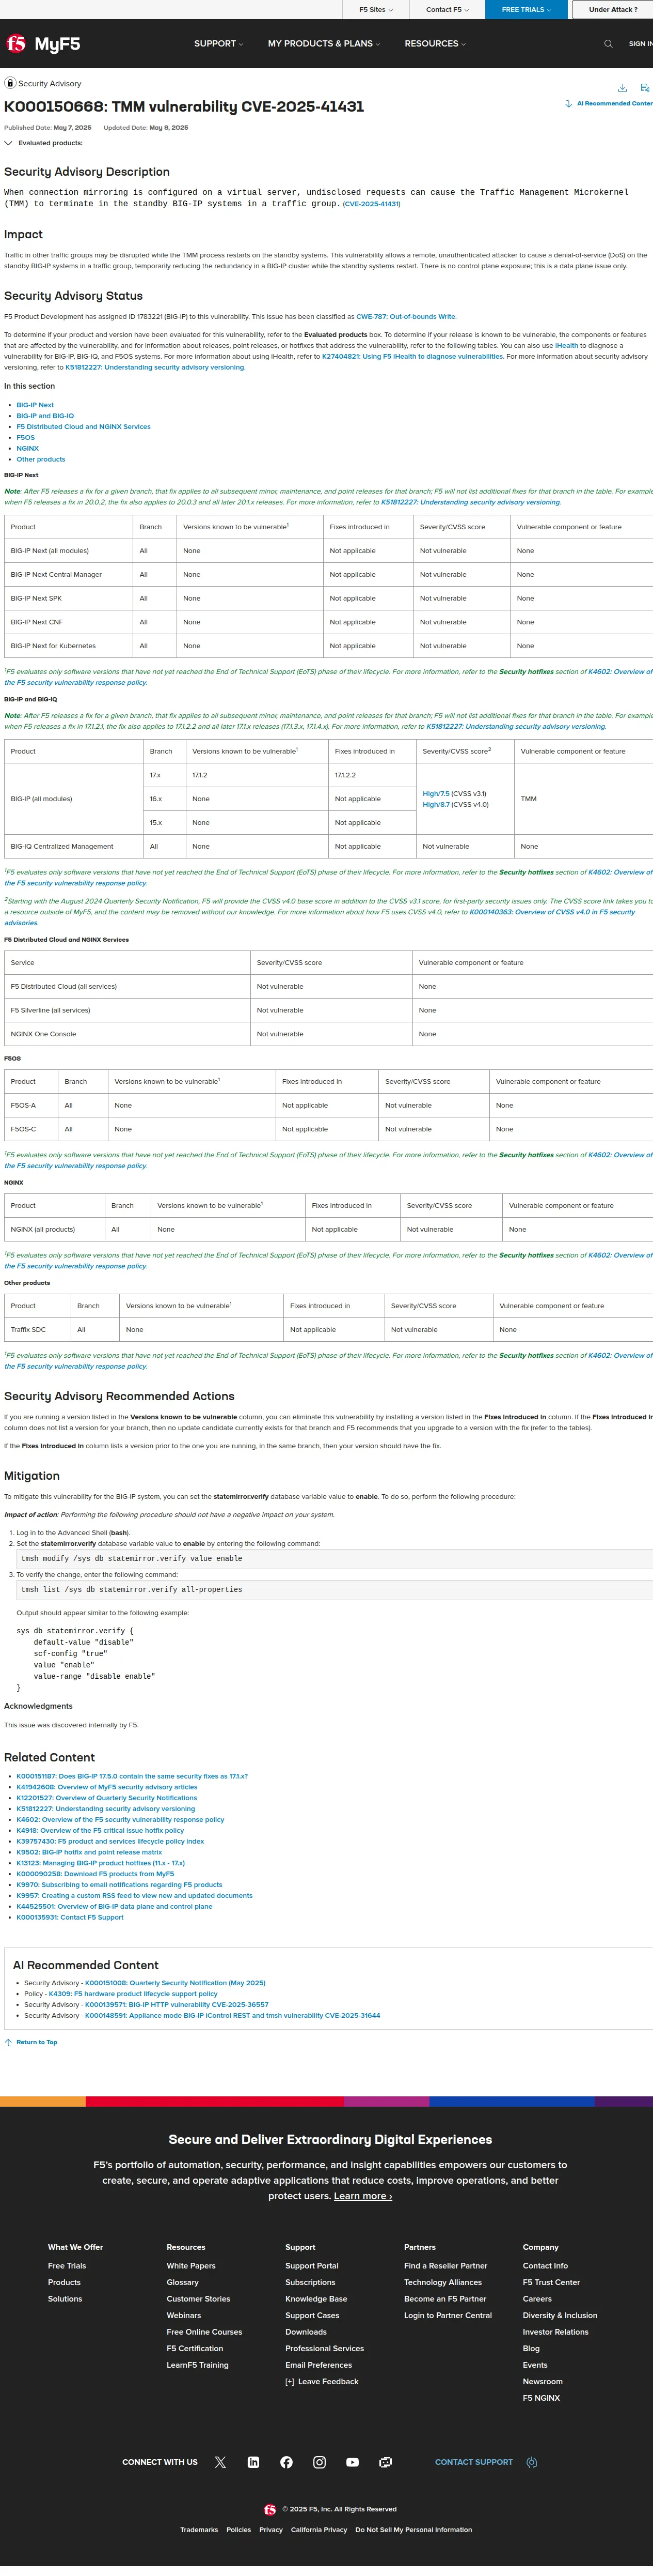Click the feedback icon next to download
The image size is (653, 2576).
tap(644, 88)
